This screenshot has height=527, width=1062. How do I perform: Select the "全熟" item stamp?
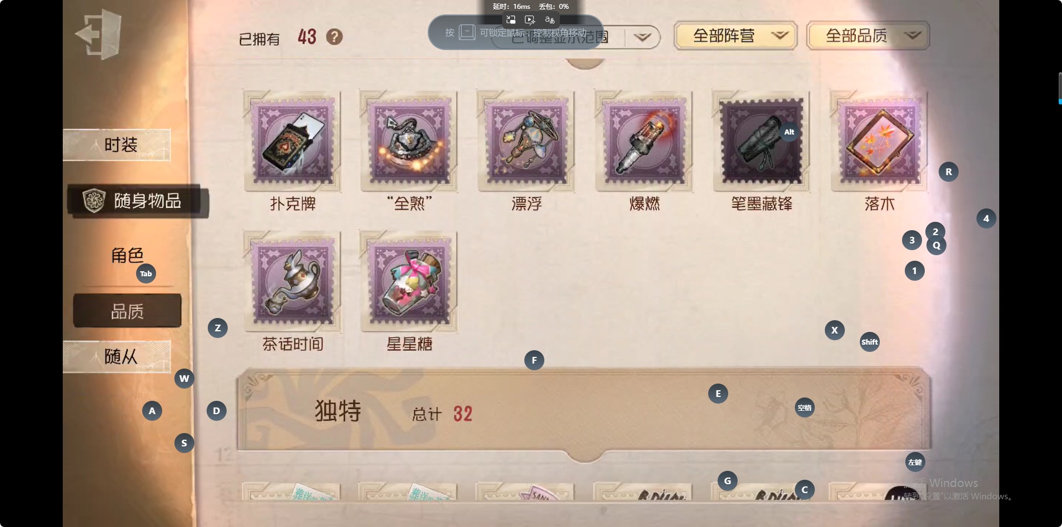click(409, 142)
